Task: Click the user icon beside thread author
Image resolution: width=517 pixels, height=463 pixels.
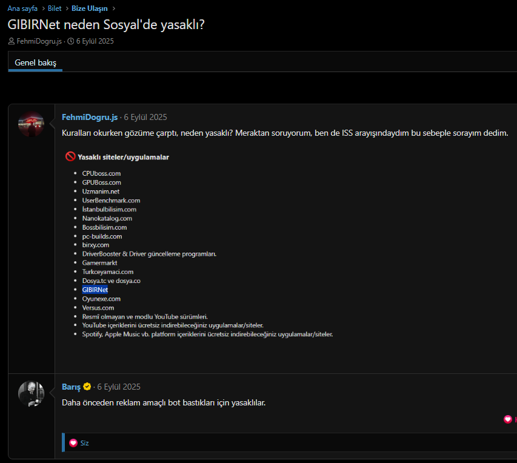Action: tap(11, 41)
